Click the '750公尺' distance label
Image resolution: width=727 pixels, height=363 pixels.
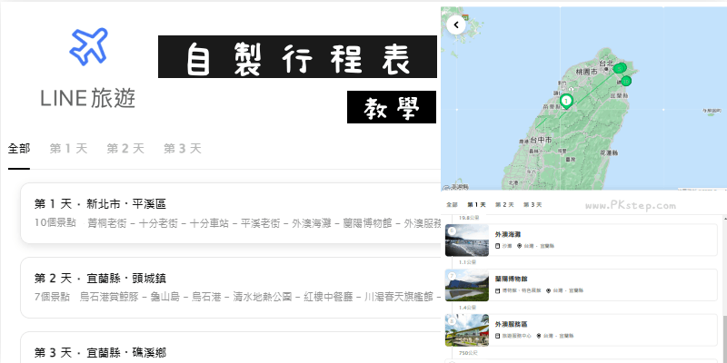tap(467, 353)
